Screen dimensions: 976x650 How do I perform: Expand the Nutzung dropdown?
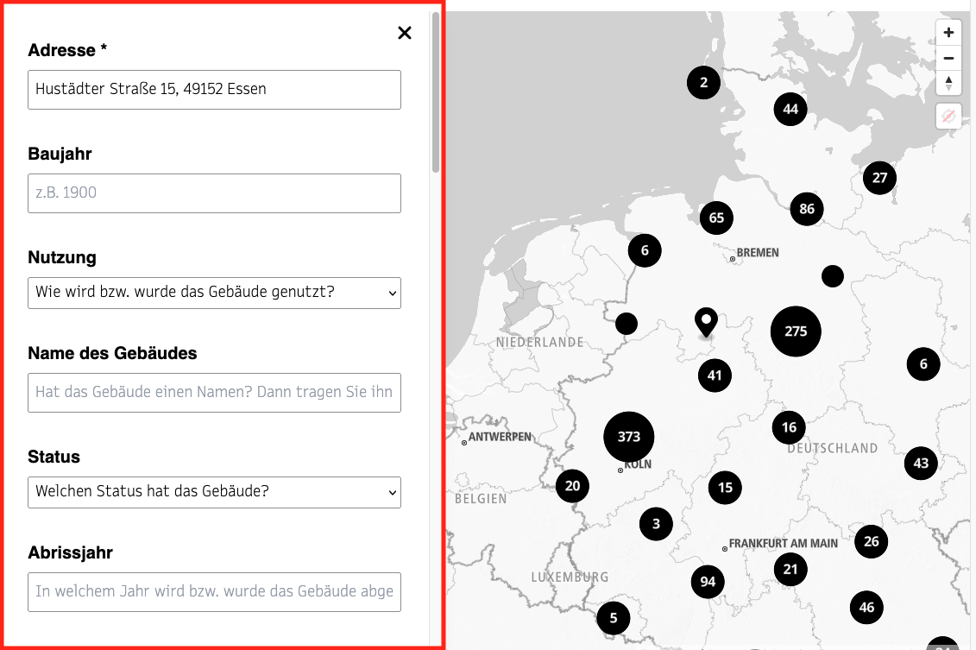coord(214,293)
